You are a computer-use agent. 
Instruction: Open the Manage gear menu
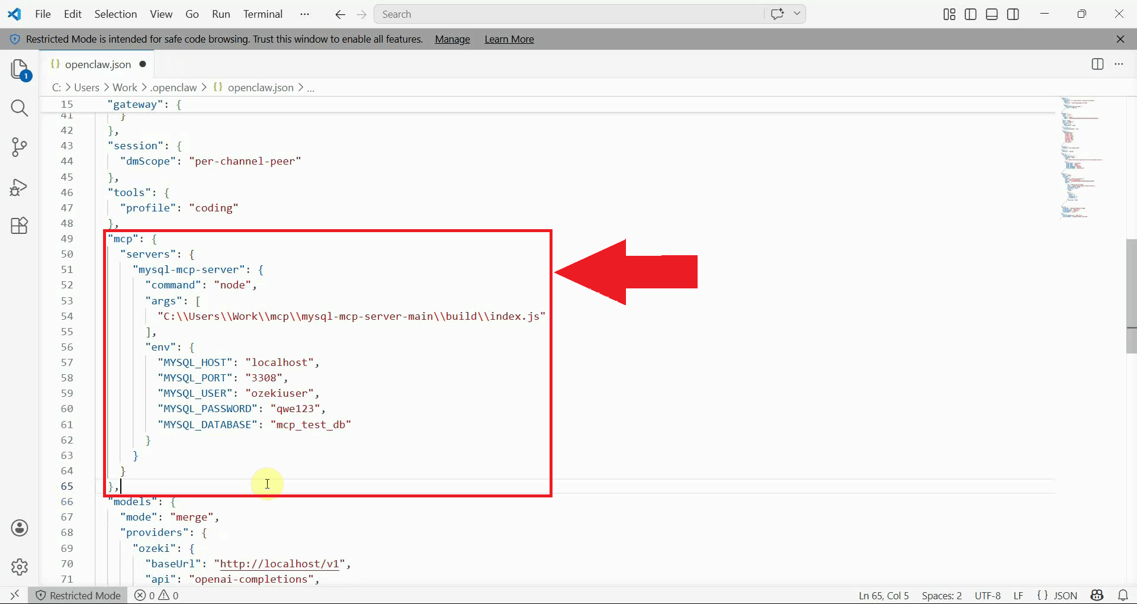click(x=20, y=567)
